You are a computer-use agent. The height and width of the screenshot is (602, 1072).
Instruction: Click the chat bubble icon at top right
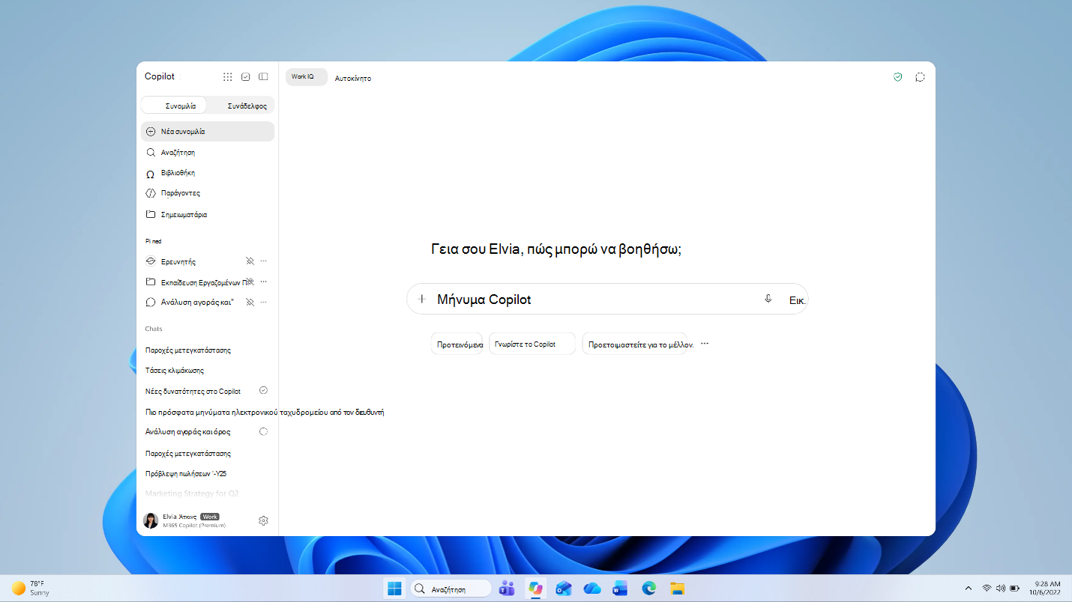tap(920, 77)
